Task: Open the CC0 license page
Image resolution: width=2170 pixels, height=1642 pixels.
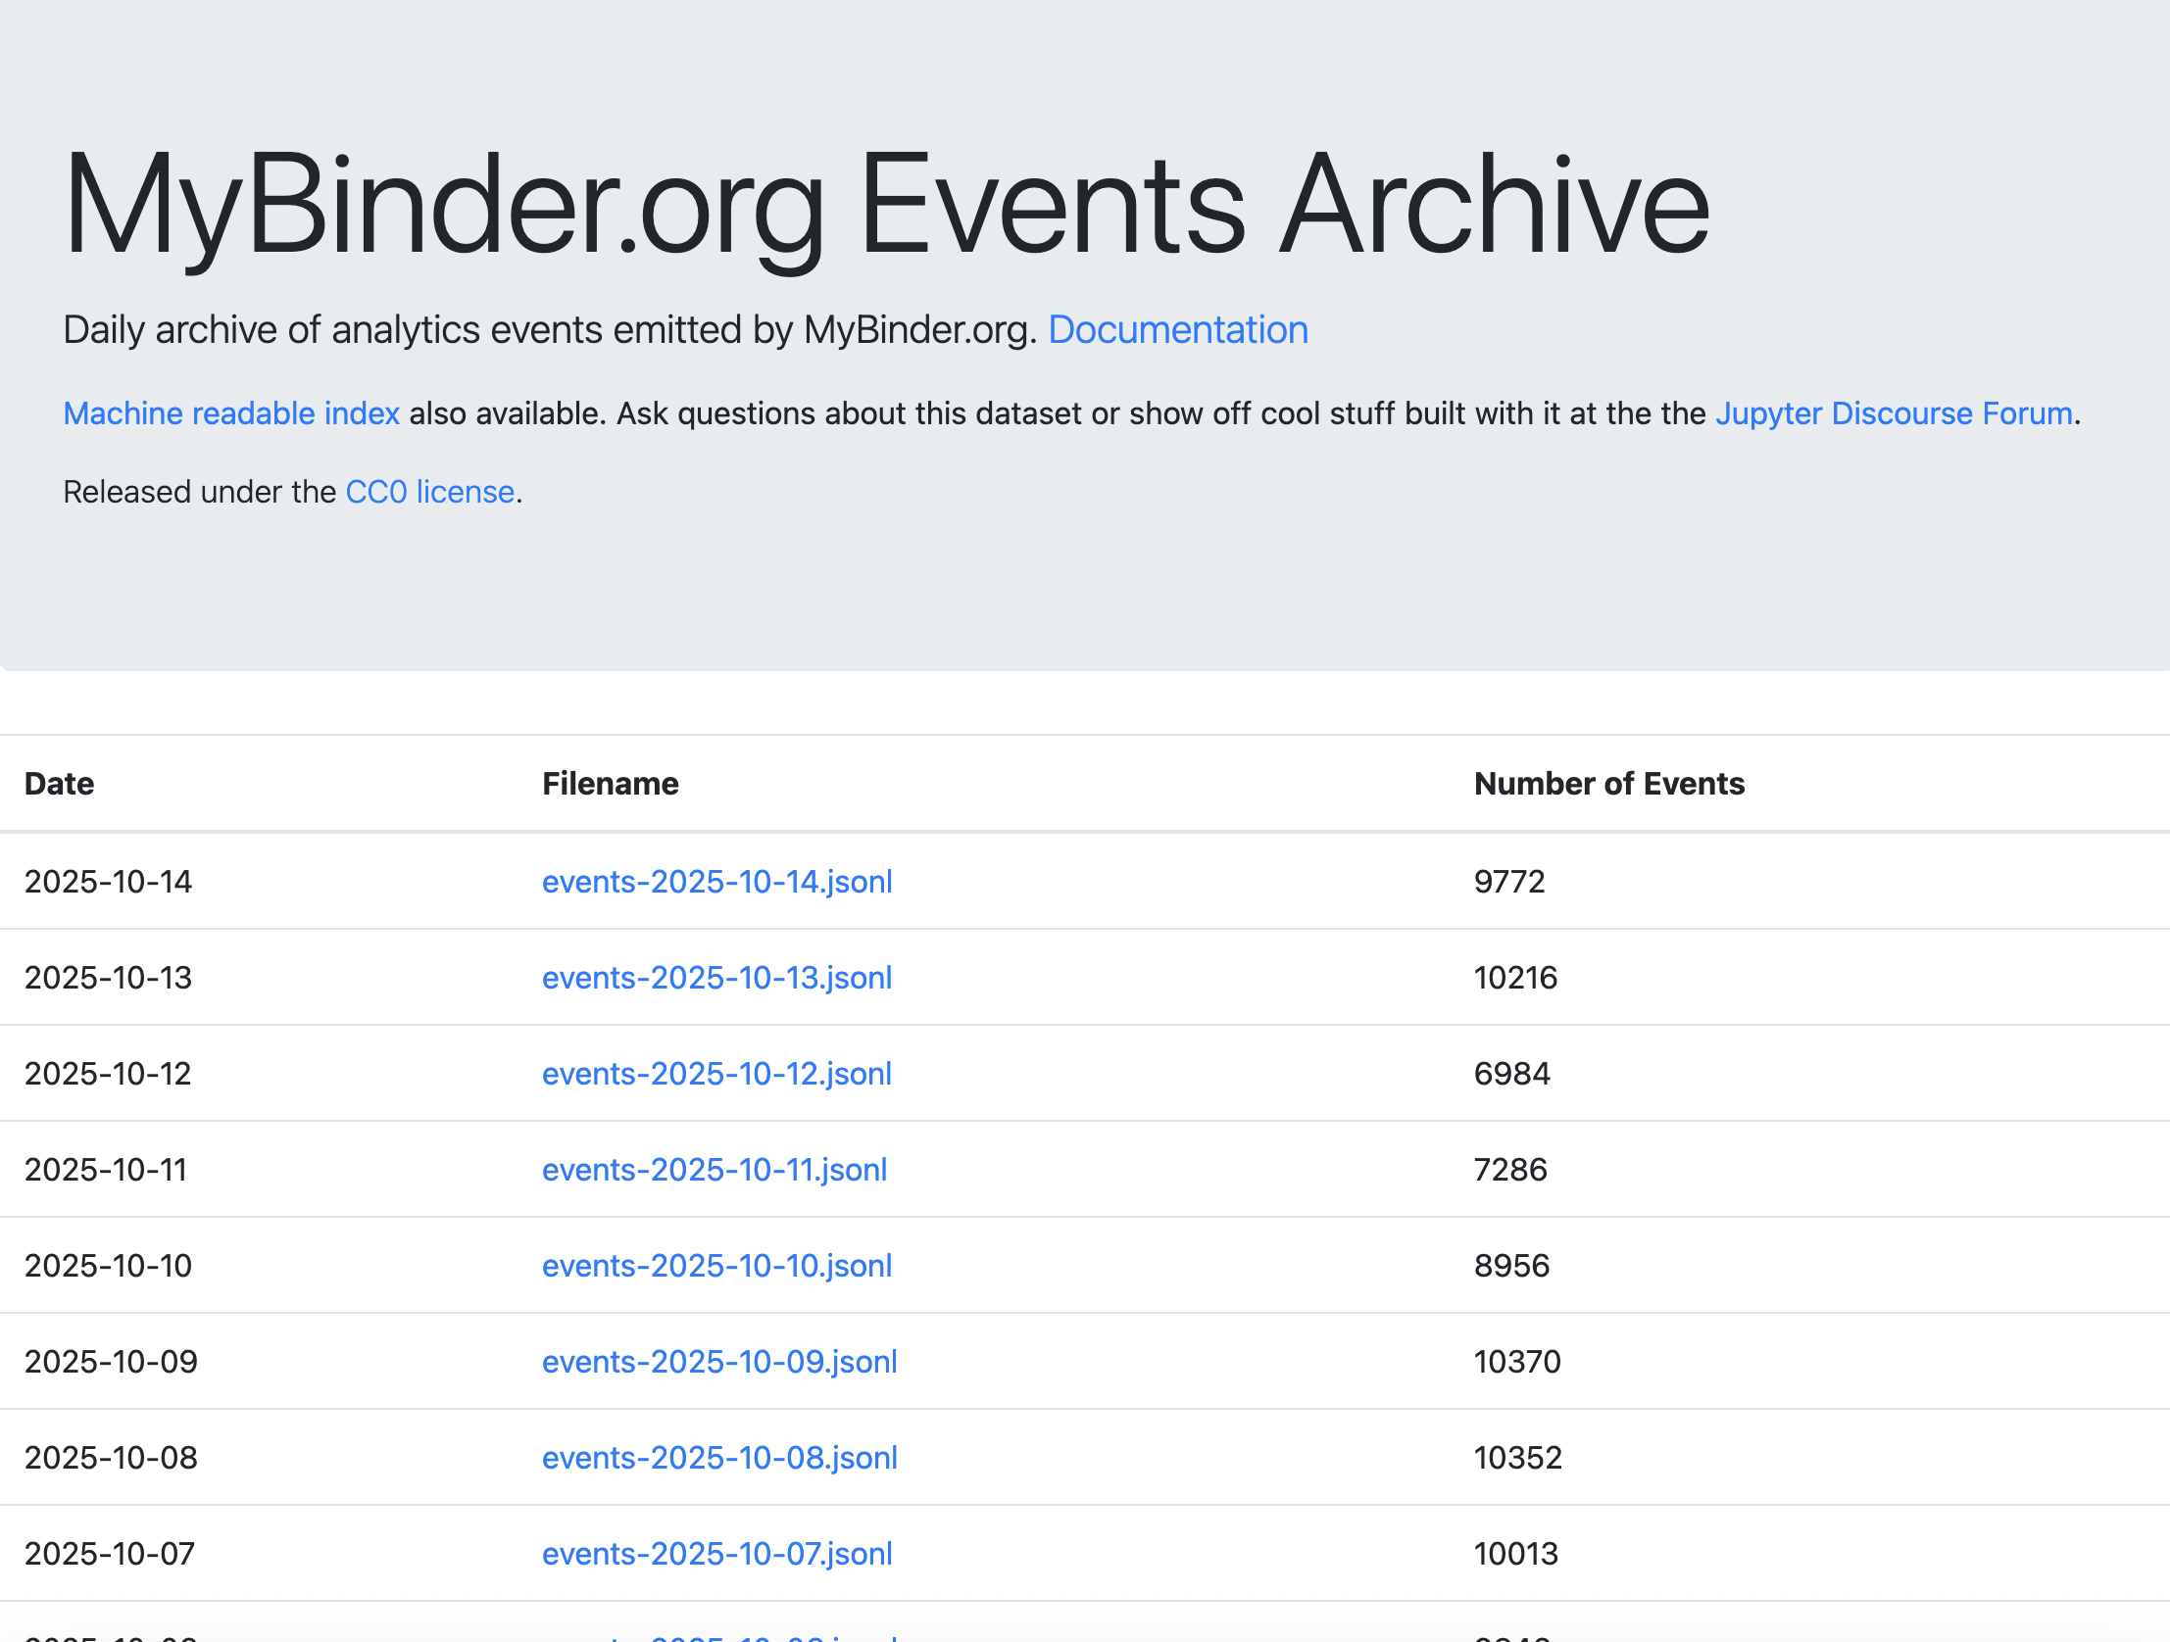Action: click(429, 492)
